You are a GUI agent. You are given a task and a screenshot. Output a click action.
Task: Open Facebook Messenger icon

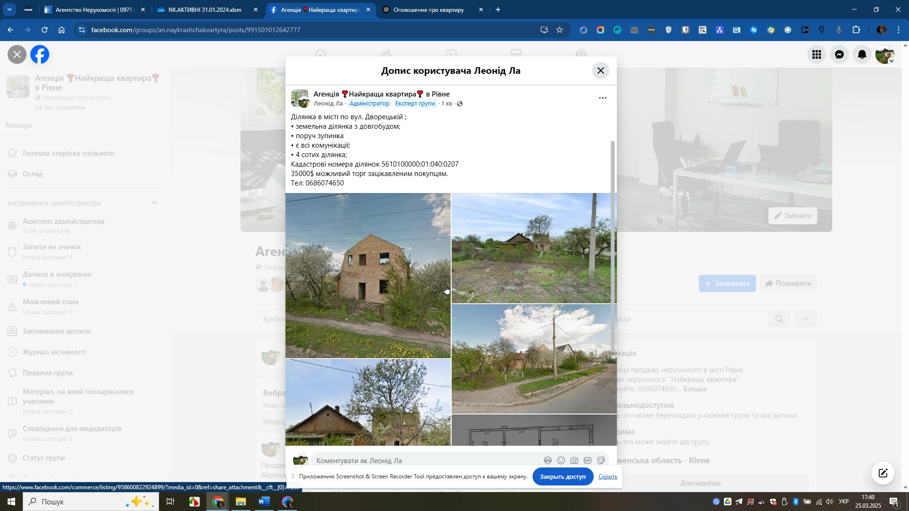point(839,55)
